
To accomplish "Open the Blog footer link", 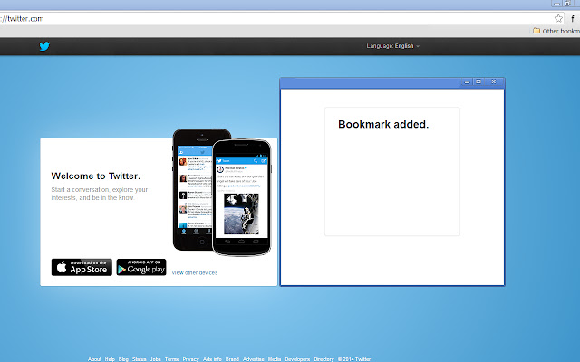I will click(123, 359).
